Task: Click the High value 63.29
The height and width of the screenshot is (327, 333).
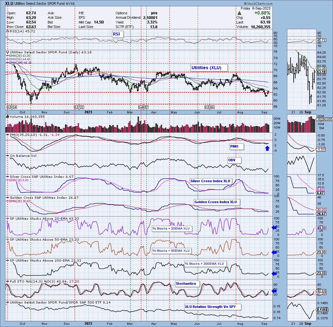Action: tap(31, 18)
